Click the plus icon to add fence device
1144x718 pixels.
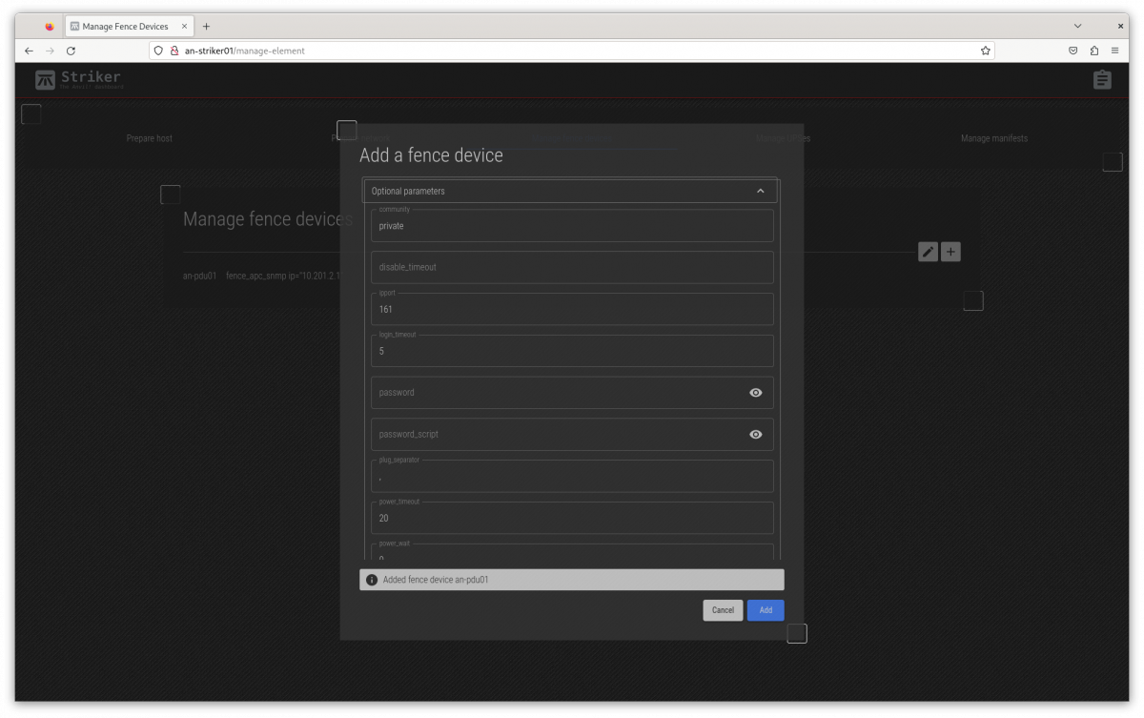[950, 252]
